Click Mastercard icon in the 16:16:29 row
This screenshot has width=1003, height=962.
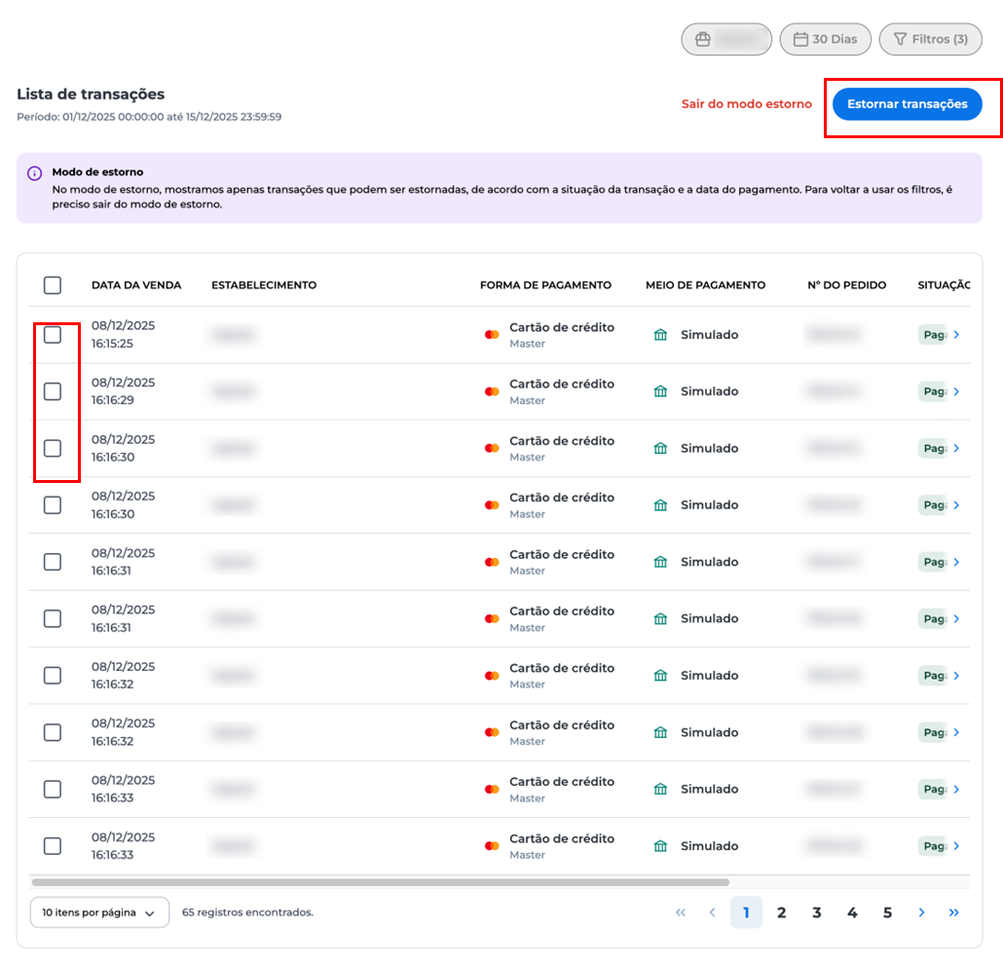point(491,391)
